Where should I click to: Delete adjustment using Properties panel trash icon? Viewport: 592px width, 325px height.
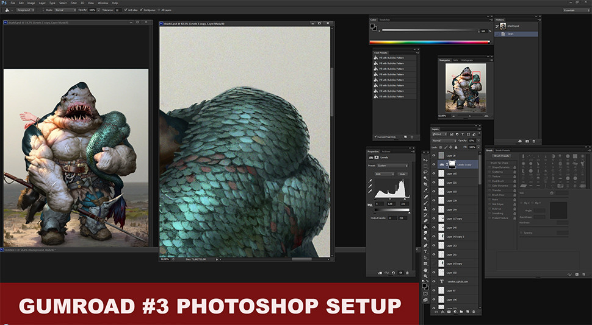tap(407, 273)
